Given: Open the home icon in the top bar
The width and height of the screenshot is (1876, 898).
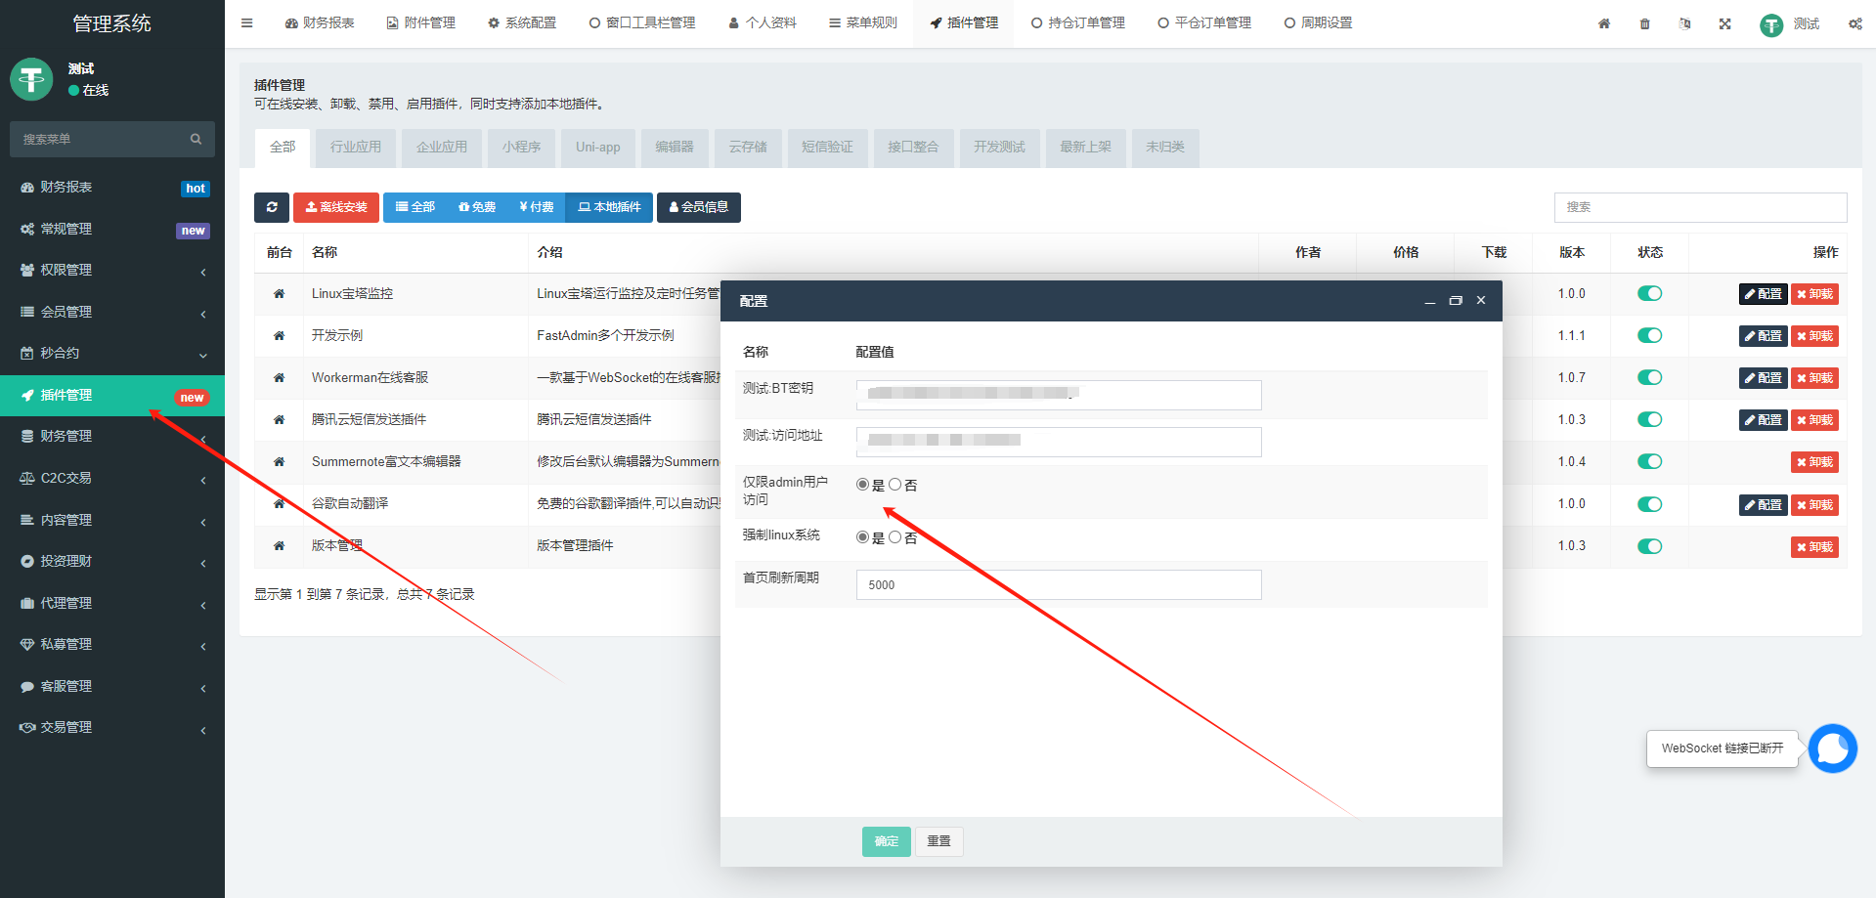Looking at the screenshot, I should (x=1604, y=23).
